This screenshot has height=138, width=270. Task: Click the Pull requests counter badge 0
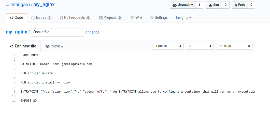(x=88, y=18)
